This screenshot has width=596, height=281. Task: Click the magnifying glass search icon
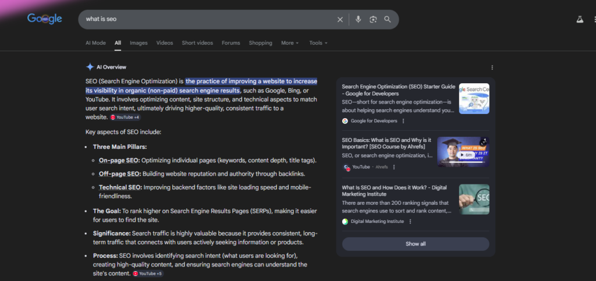point(387,19)
